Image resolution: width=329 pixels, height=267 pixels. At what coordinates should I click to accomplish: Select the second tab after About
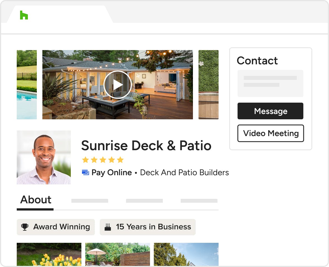[89, 201]
